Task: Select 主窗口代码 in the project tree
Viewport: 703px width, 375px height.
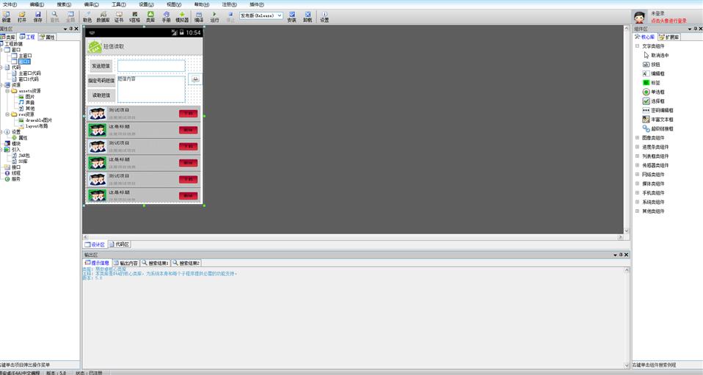Action: tap(29, 73)
